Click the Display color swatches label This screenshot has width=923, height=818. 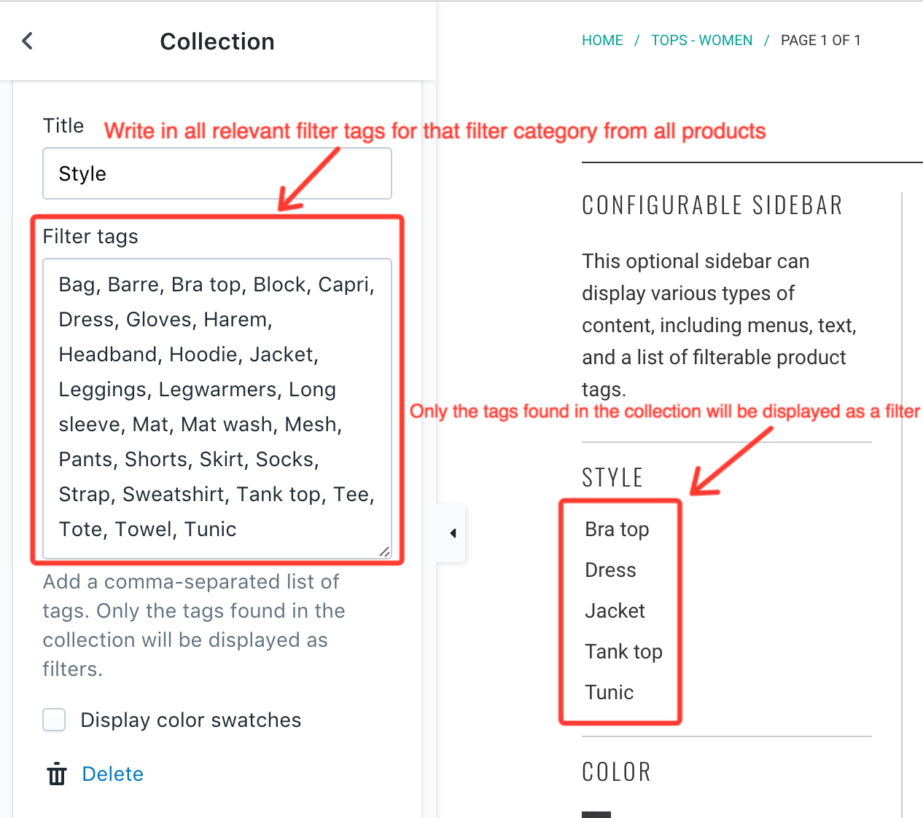coord(190,720)
